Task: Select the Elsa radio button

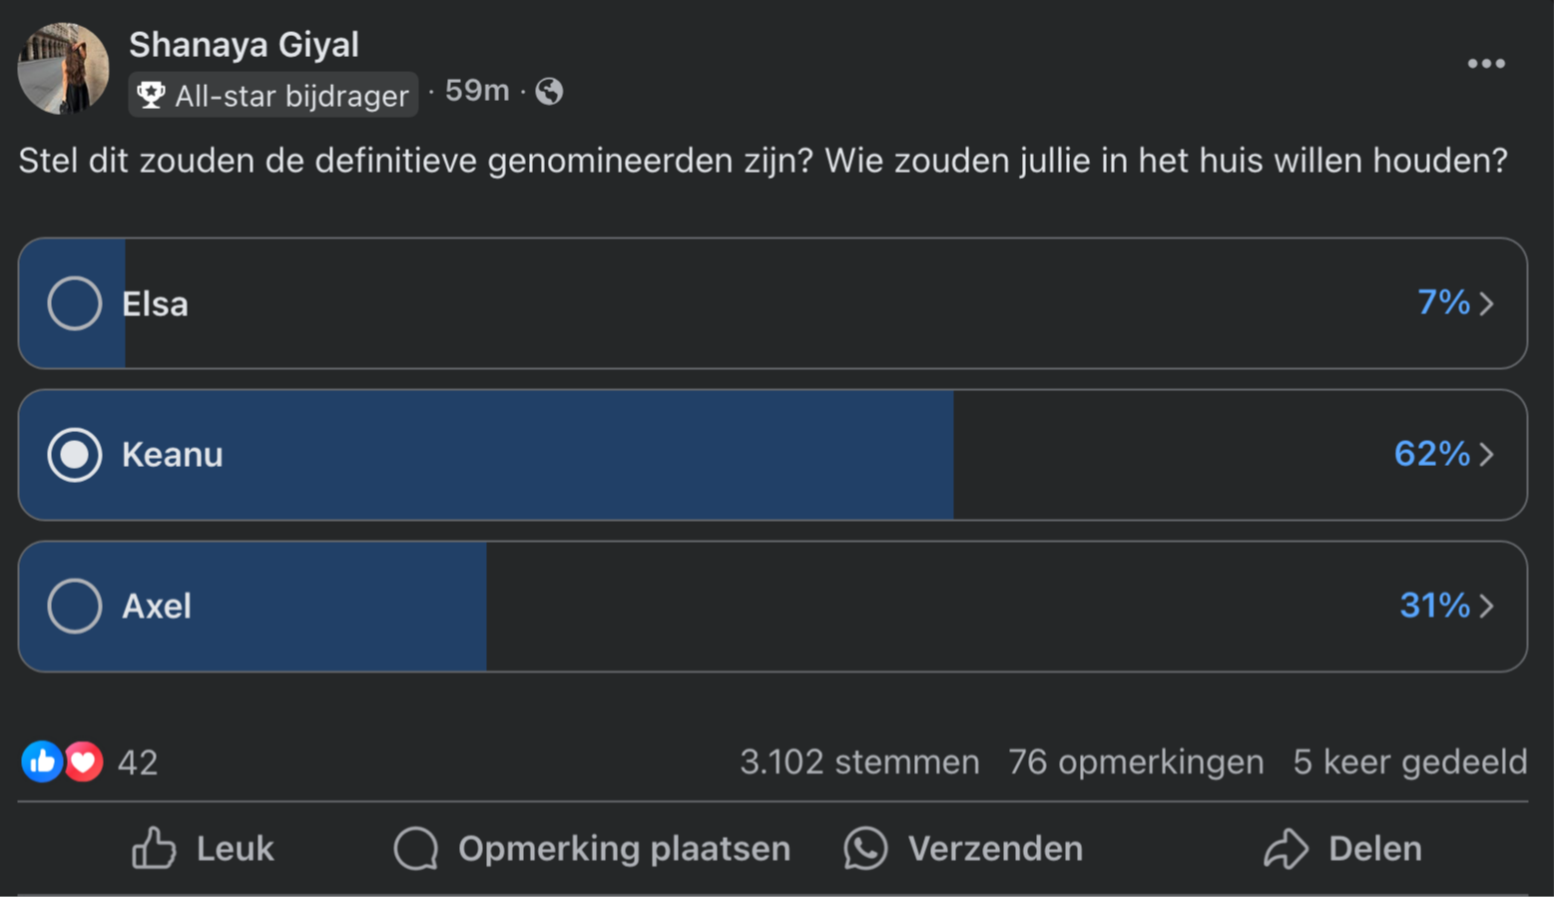Action: point(75,303)
